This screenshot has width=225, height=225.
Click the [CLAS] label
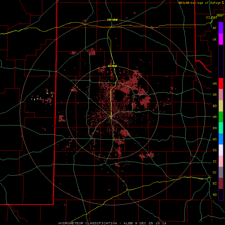(211, 17)
